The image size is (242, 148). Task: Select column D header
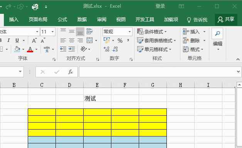[x=69, y=85]
